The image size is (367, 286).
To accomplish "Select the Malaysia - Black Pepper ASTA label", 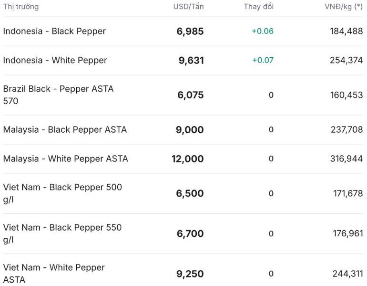I will point(65,129).
